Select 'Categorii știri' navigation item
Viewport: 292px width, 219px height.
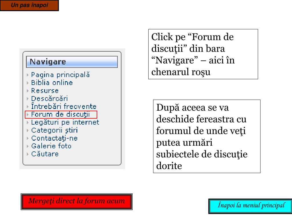(54, 130)
